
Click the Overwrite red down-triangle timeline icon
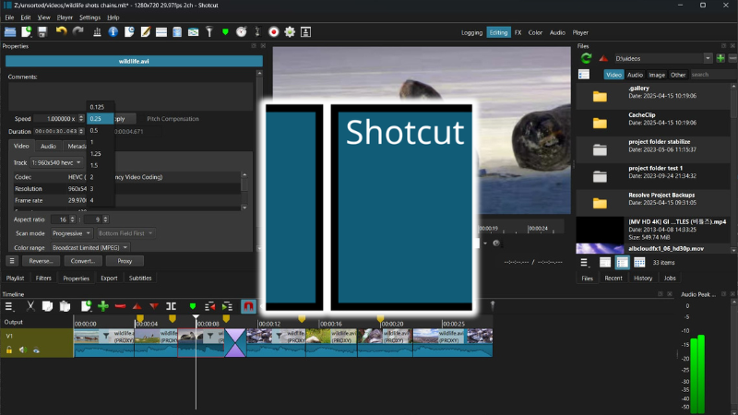(154, 306)
